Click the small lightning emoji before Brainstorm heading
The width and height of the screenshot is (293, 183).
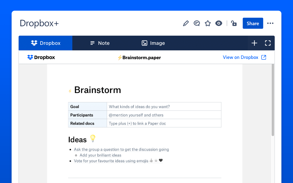[x=70, y=91]
